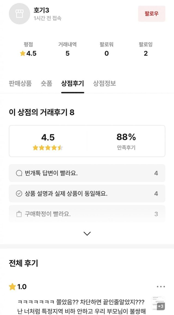174x315 pixels.
Task: Tap the shop profile avatar icon
Action: pyautogui.click(x=19, y=14)
